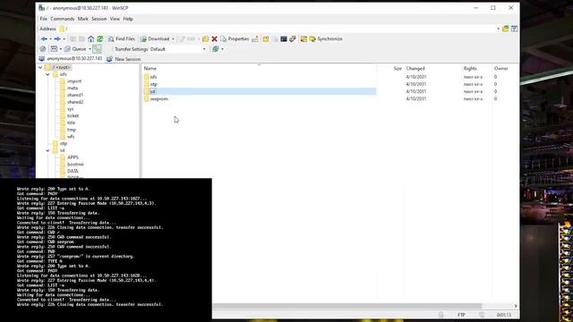Open the Preferences gear icon
The image size is (573, 322).
point(43,49)
